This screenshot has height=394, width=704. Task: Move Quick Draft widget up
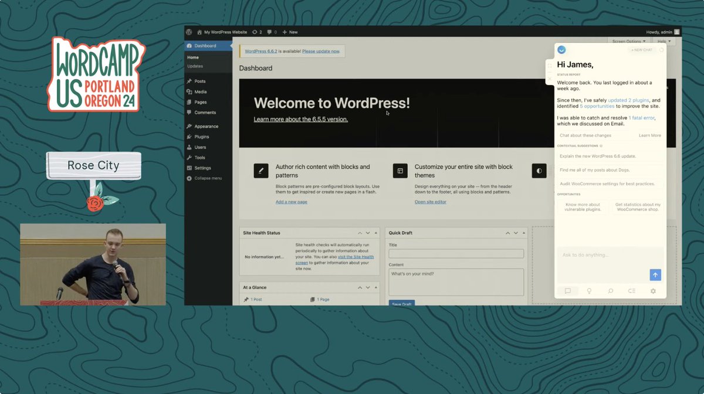coord(508,233)
